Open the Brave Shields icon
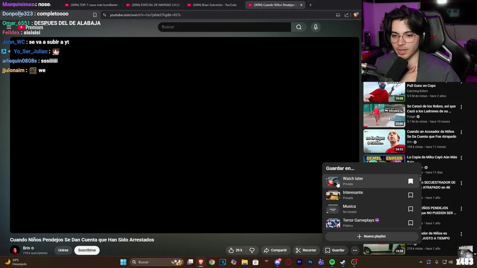This screenshot has height=268, width=477. click(356, 15)
